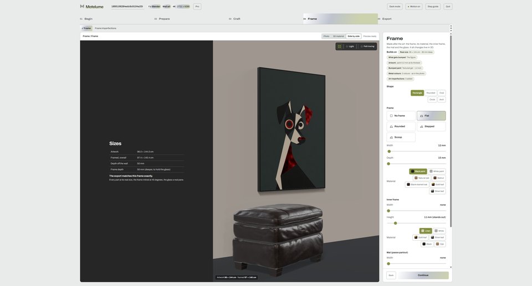Click the Matelume logo icon
The width and height of the screenshot is (532, 286).
point(82,7)
